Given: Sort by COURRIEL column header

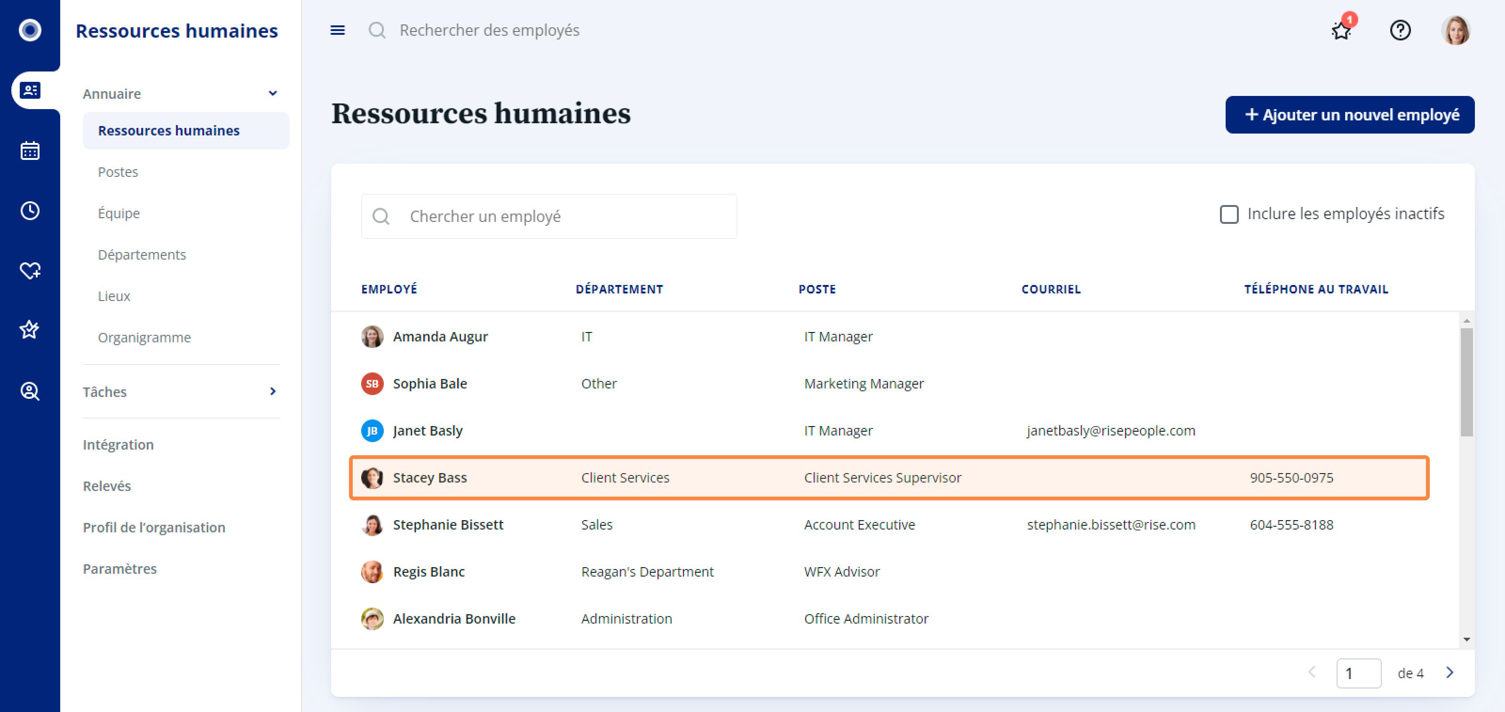Looking at the screenshot, I should (x=1051, y=289).
